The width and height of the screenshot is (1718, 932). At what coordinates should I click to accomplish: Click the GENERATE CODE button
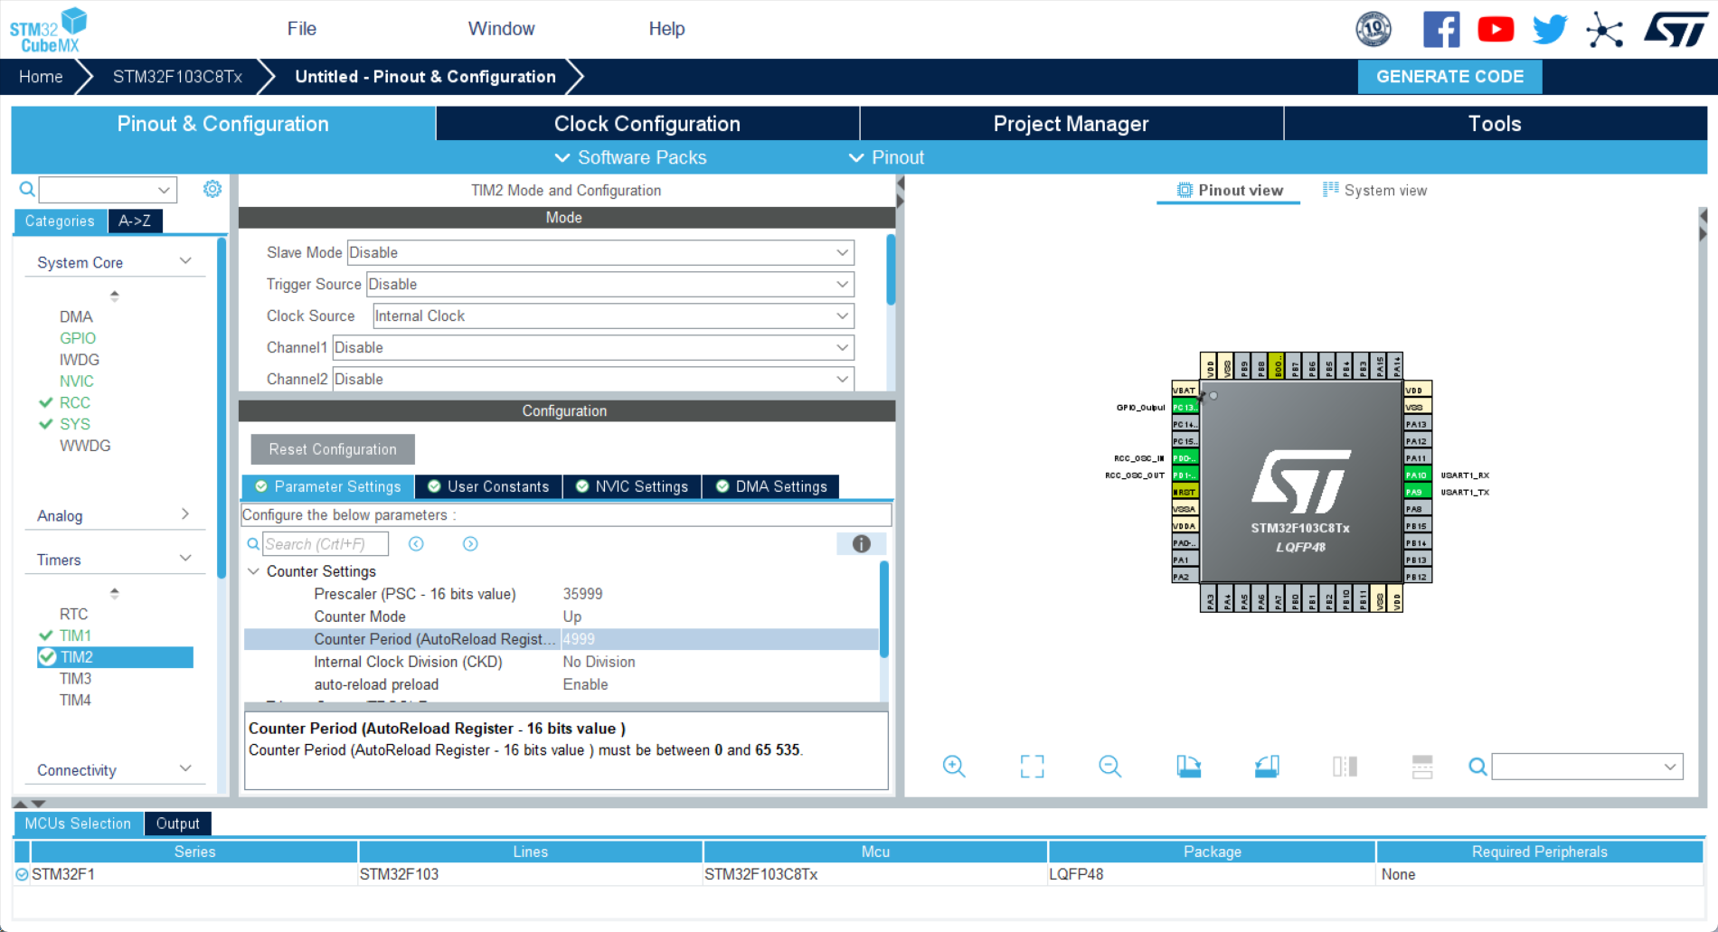pyautogui.click(x=1450, y=77)
